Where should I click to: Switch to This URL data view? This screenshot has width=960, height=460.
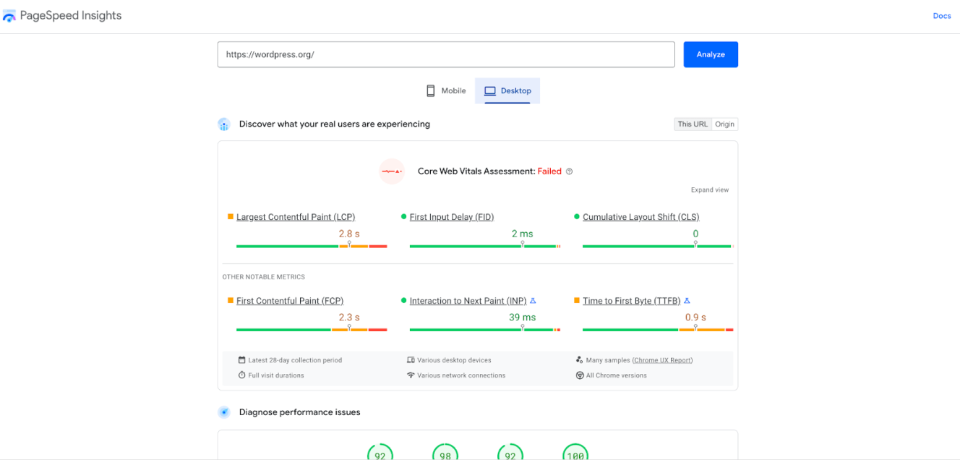click(x=693, y=124)
